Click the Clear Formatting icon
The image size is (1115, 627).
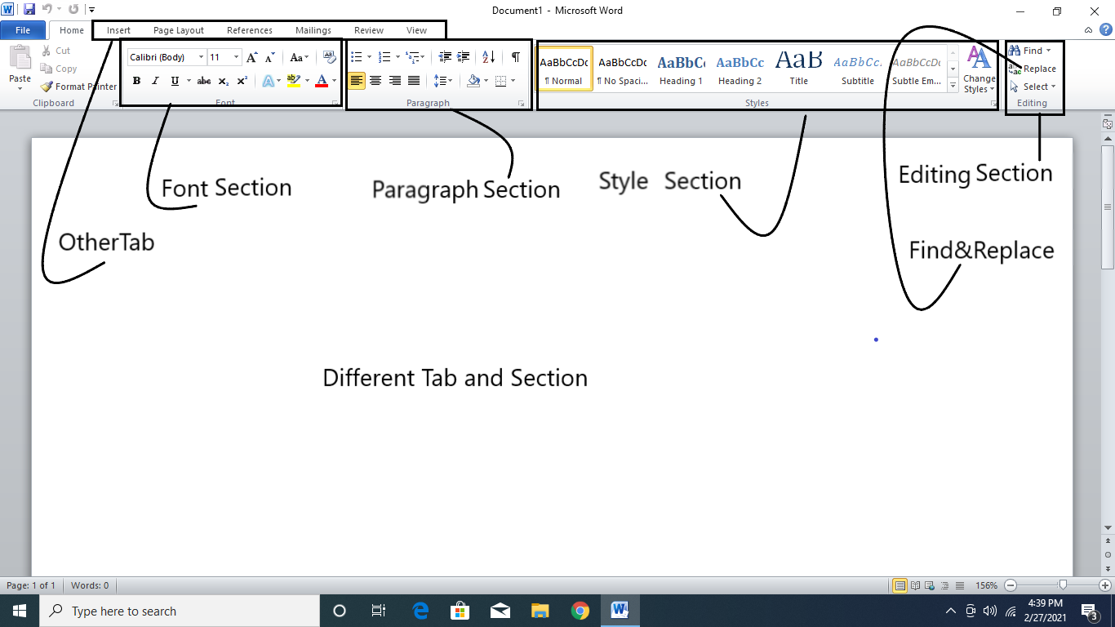click(x=329, y=57)
